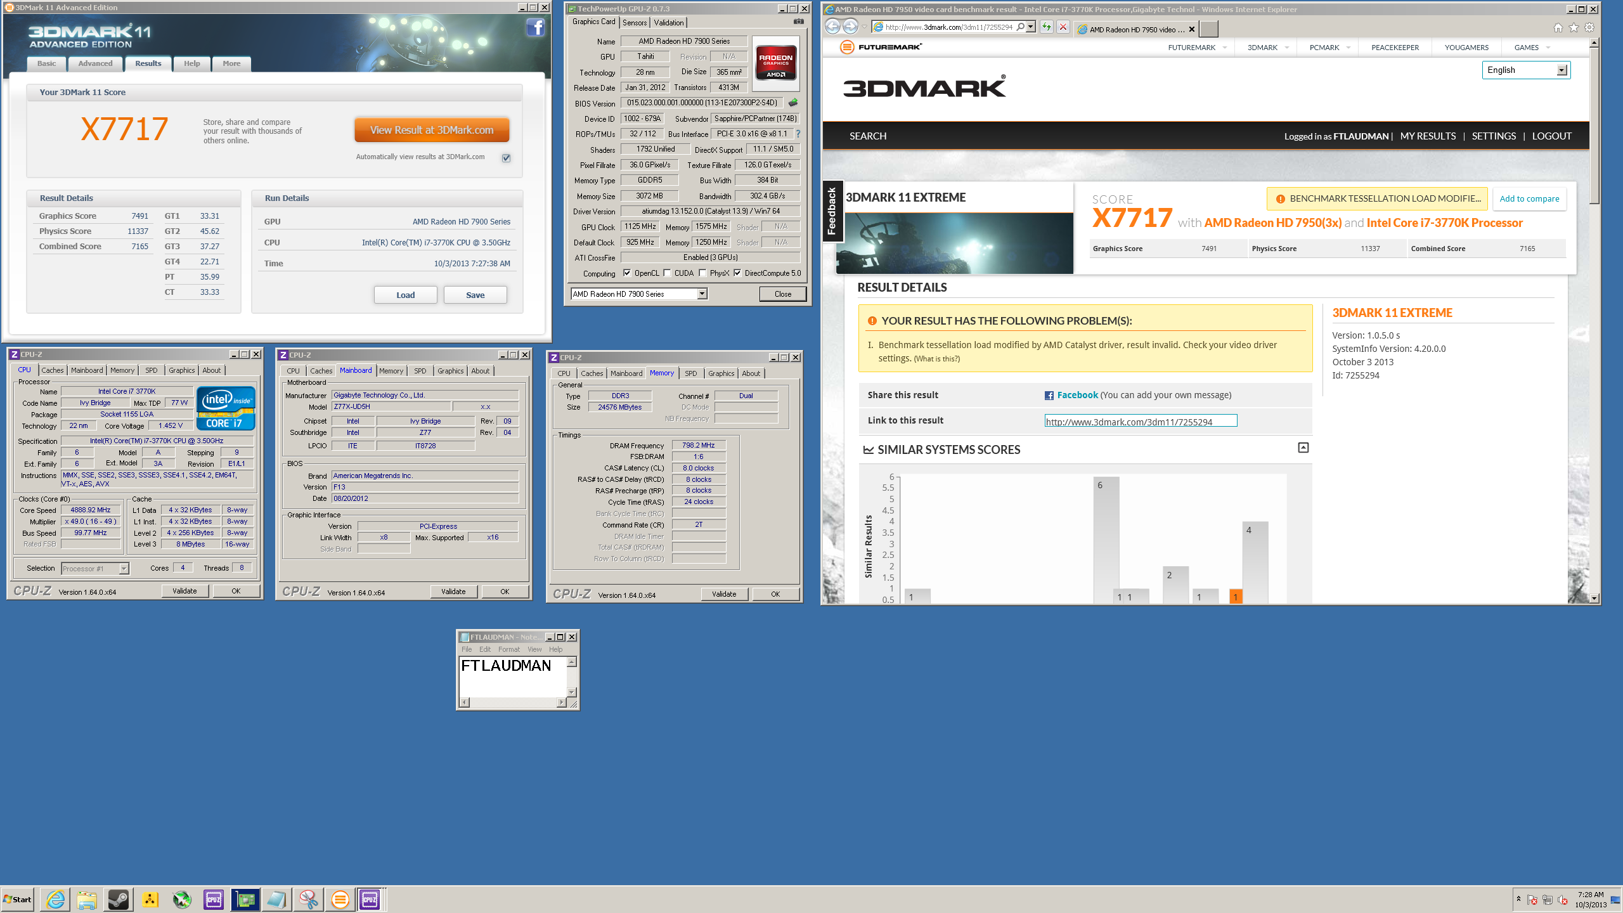This screenshot has height=913, width=1623.
Task: Open the IE Tools gear icon
Action: point(1589,27)
